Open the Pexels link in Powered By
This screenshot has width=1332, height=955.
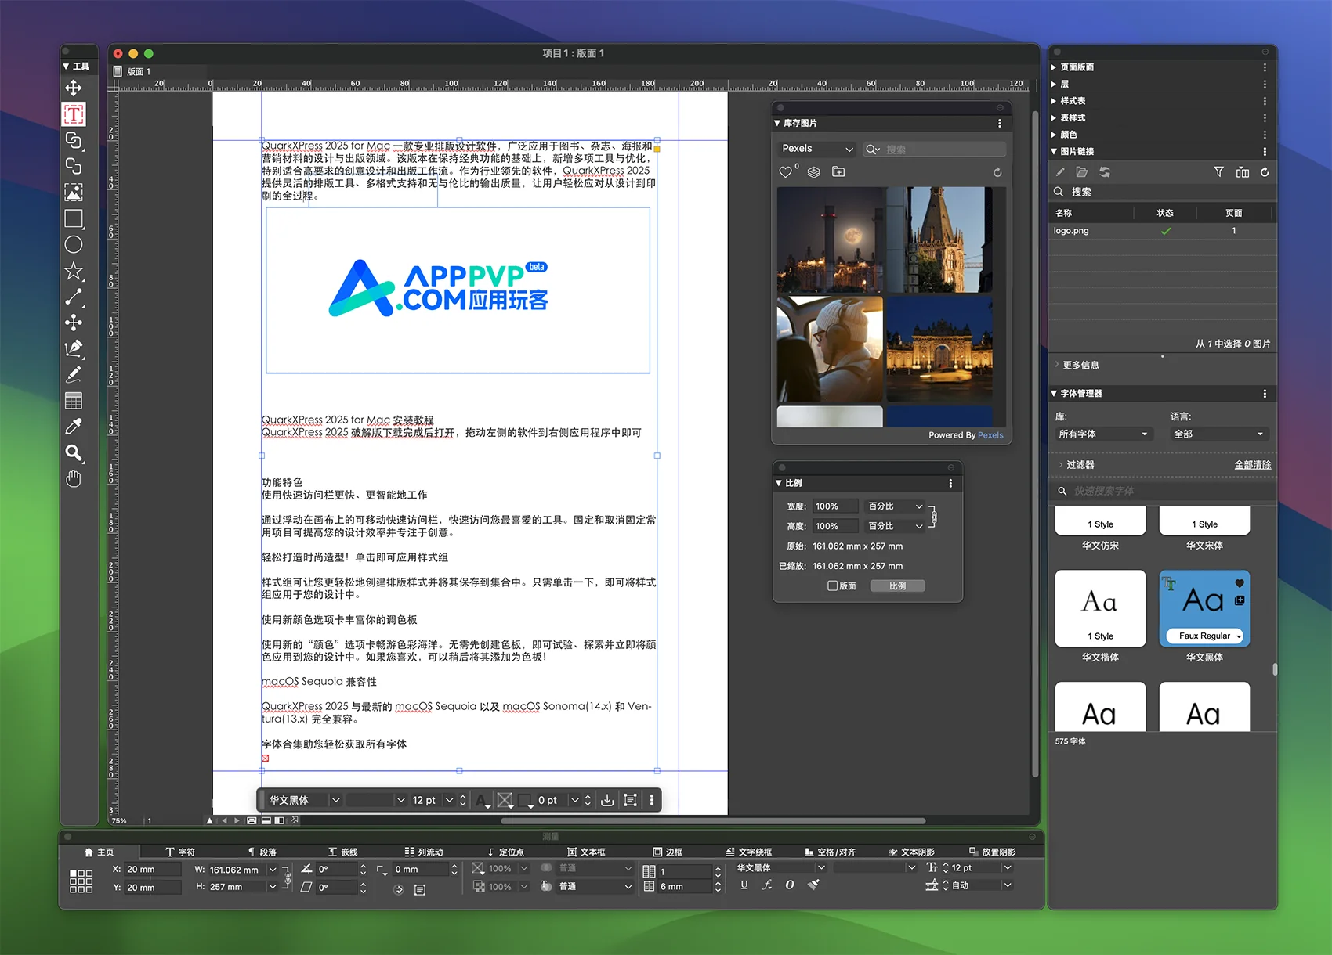990,435
